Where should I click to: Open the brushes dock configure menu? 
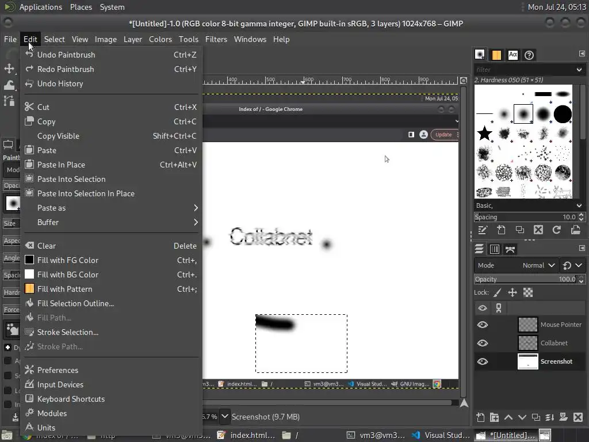(x=582, y=54)
